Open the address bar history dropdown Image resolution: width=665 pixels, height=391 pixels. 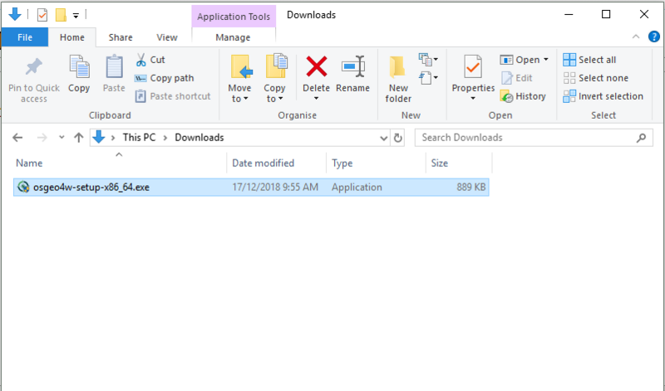383,138
